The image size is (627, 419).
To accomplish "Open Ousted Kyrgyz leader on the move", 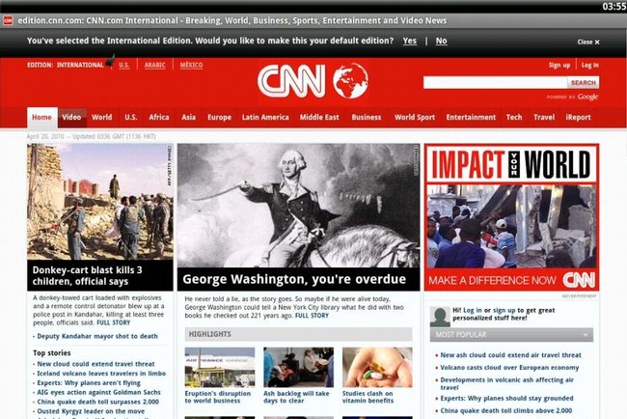I will 91,411.
